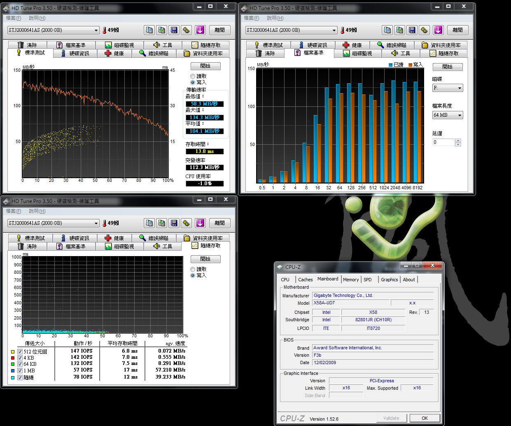Click the 延遲 (delay) value input field

click(x=443, y=142)
